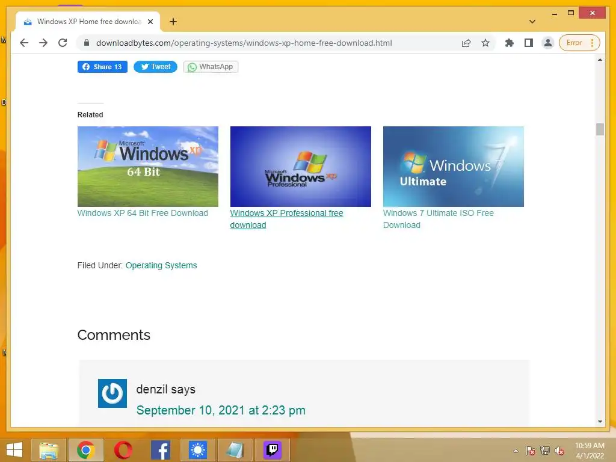Click the Comments heading
Image resolution: width=616 pixels, height=462 pixels.
114,335
